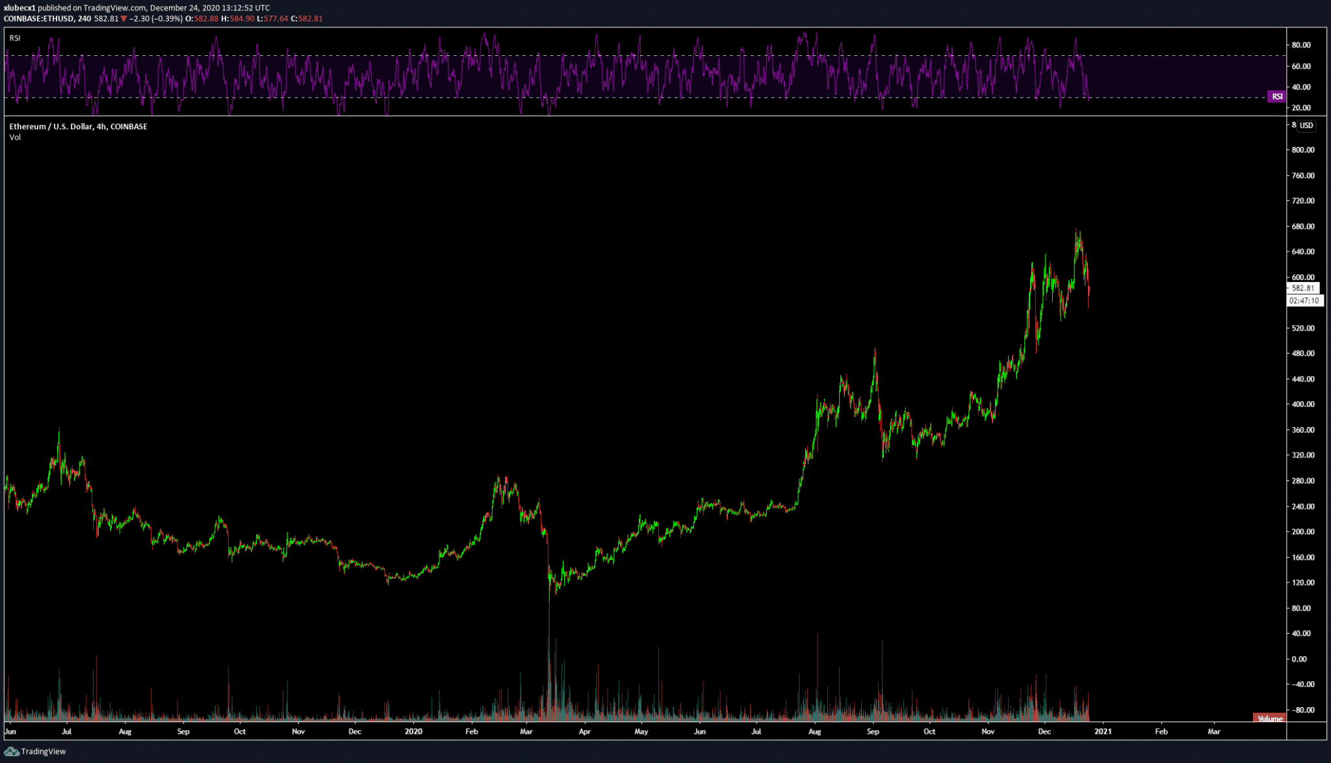The height and width of the screenshot is (763, 1331).
Task: Click the 800.00 price scale label
Action: tap(1303, 150)
